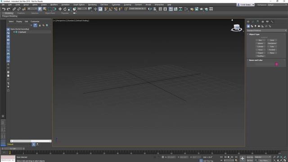Toggle the Percent Snap button

click(116, 9)
